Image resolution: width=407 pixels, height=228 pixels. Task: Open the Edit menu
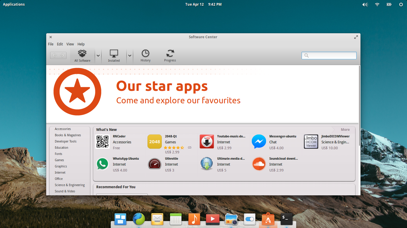pyautogui.click(x=60, y=44)
